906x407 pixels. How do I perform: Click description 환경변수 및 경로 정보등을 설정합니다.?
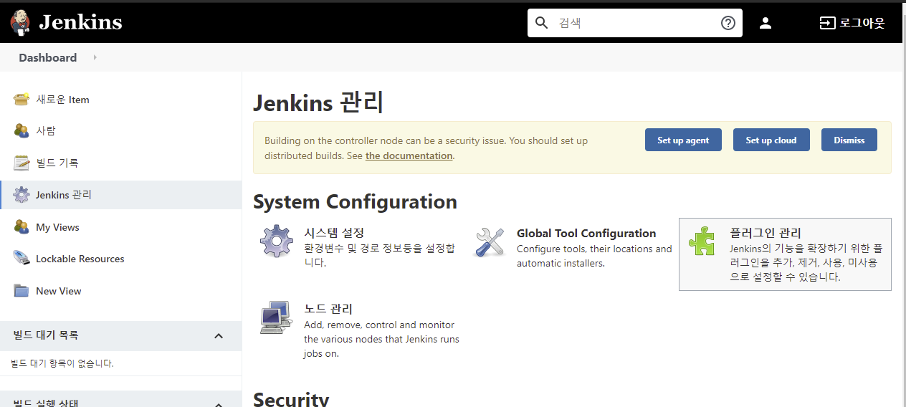[x=380, y=256]
